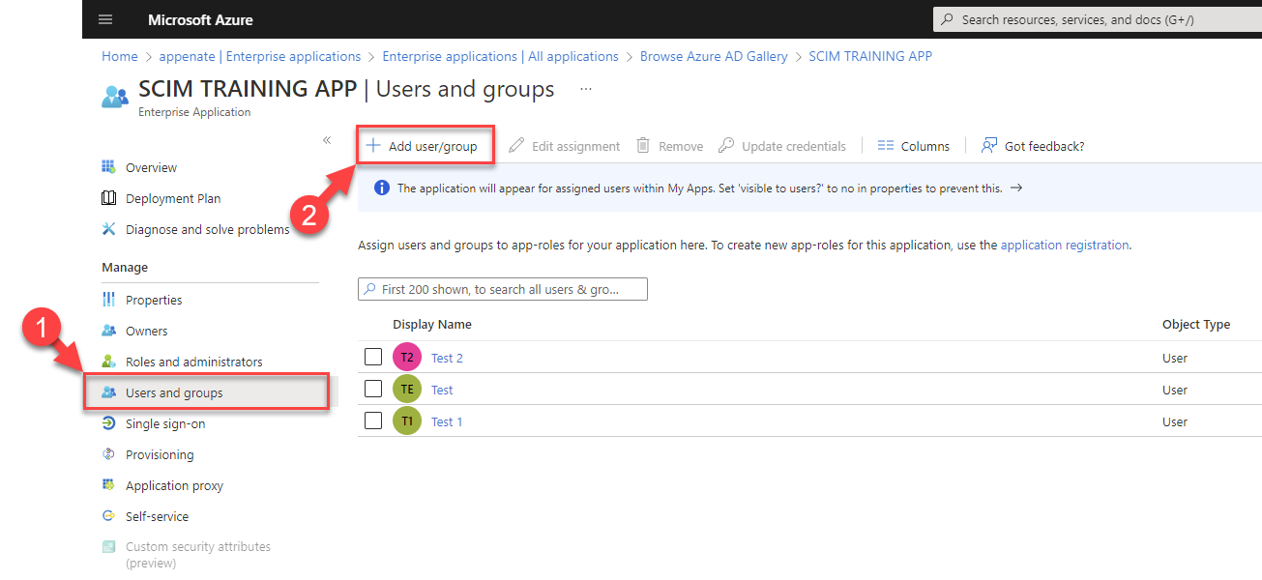Image resolution: width=1262 pixels, height=580 pixels.
Task: Click the Columns button
Action: tap(913, 146)
